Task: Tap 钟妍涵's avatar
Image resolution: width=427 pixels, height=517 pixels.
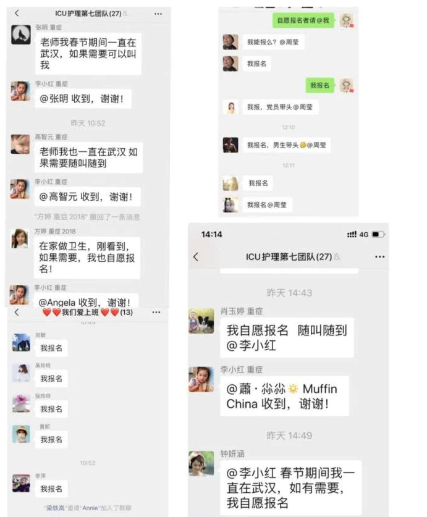Action: 201,464
